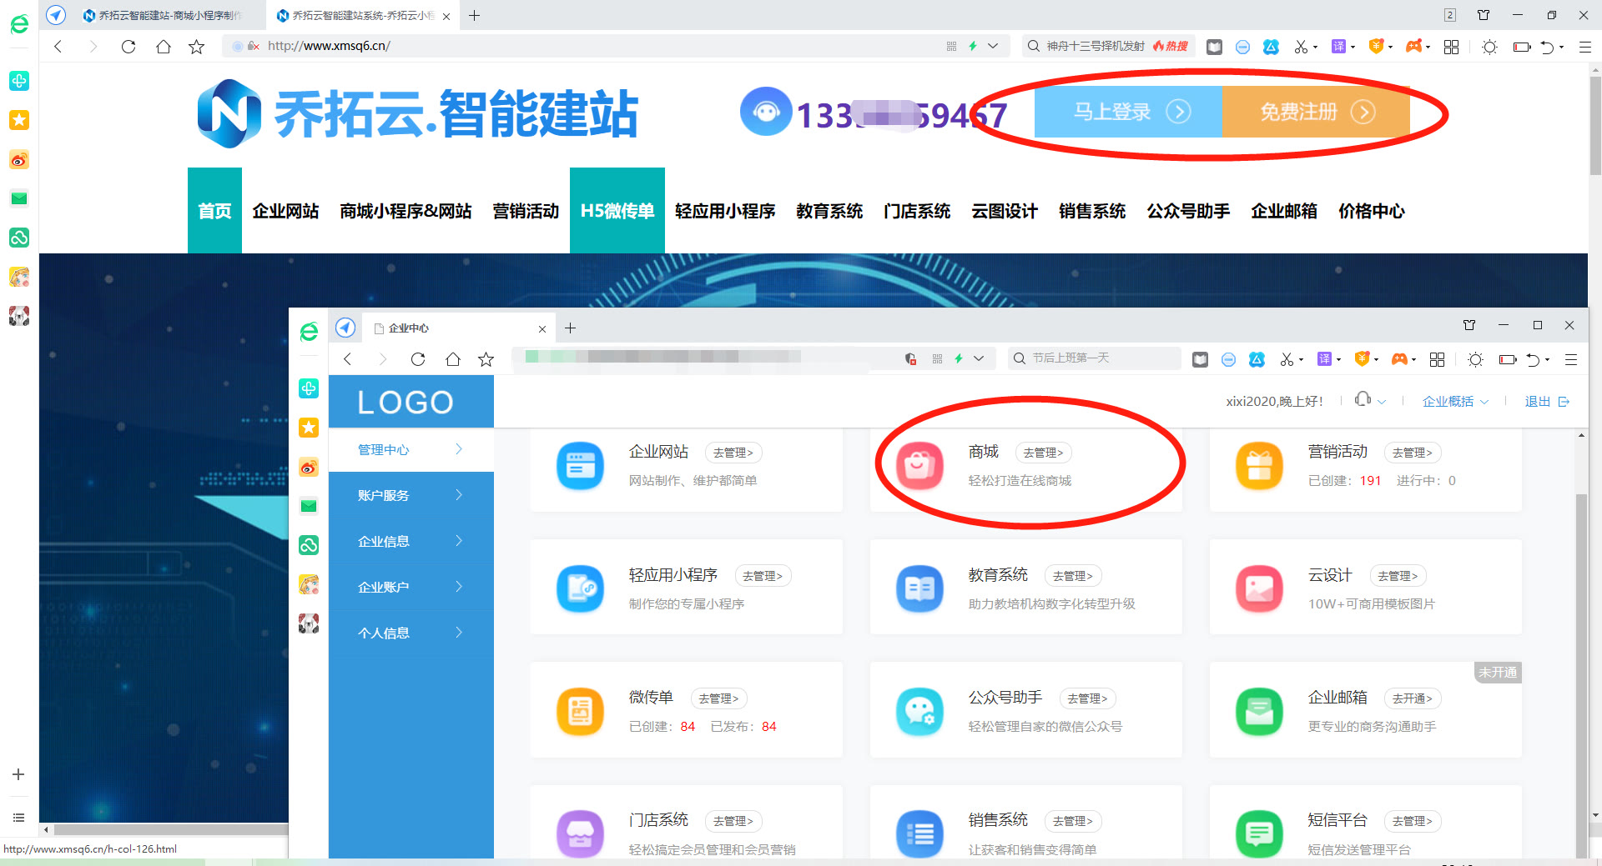Add a sidebar app with the plus icon
The image size is (1602, 866).
tap(18, 774)
